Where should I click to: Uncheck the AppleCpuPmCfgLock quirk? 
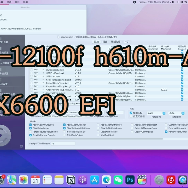(x=30, y=125)
